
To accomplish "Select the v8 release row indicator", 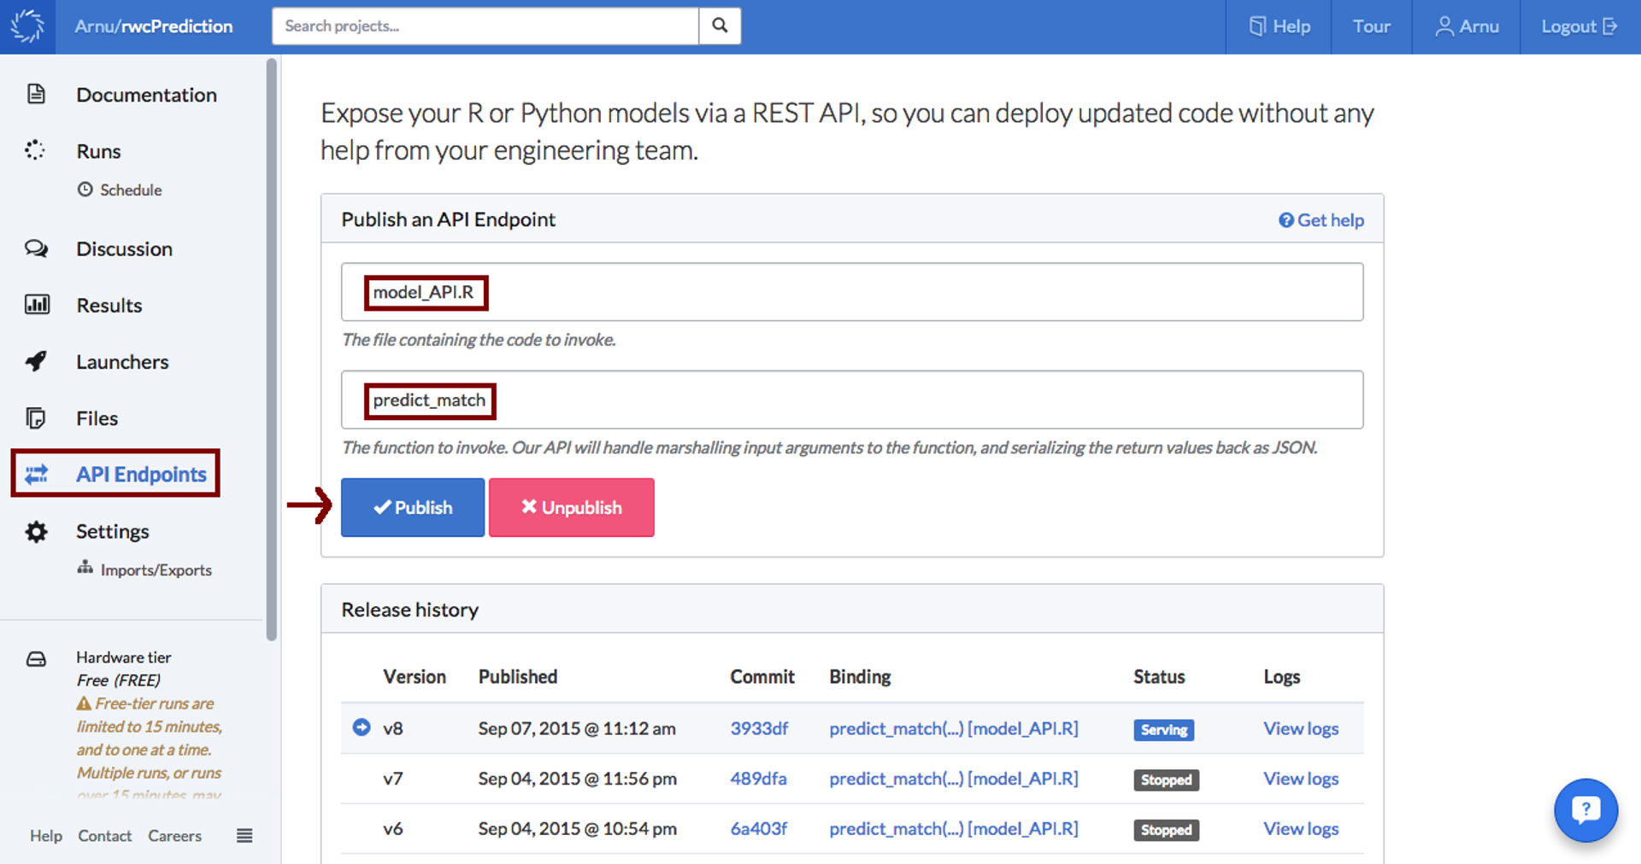I will click(x=362, y=727).
